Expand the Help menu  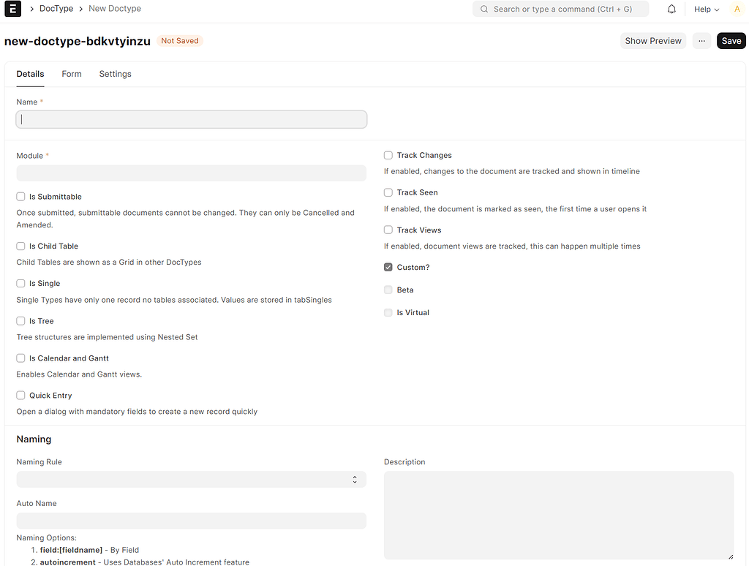(707, 9)
